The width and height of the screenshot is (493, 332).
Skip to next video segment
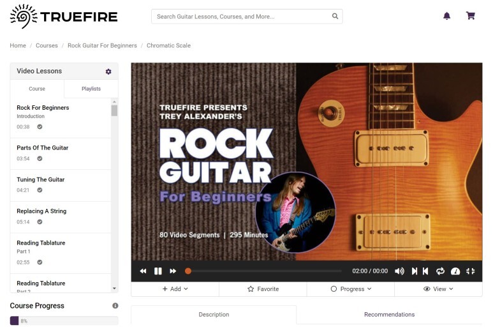pos(415,271)
